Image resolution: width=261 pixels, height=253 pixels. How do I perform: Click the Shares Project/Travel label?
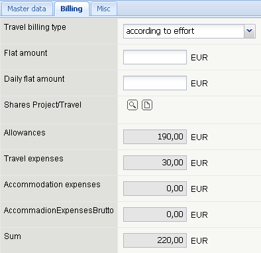click(42, 105)
